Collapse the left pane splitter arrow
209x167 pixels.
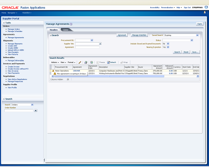pyautogui.click(x=44, y=160)
